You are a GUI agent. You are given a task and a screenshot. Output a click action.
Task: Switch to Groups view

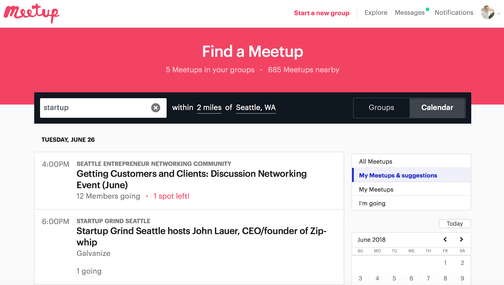point(381,108)
